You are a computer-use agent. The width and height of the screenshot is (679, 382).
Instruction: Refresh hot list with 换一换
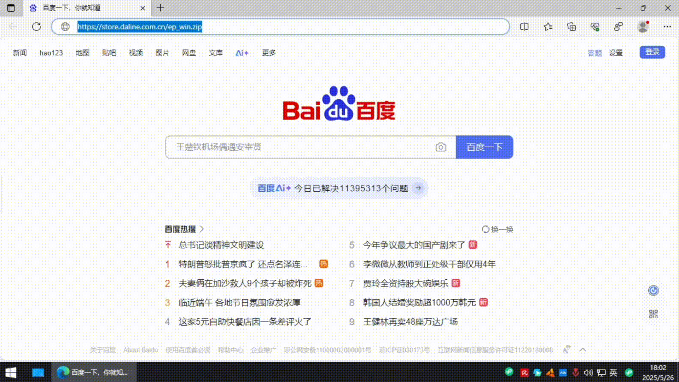(x=498, y=229)
